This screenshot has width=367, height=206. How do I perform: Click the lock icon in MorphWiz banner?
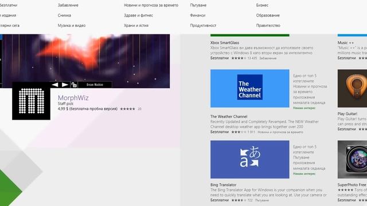pyautogui.click(x=74, y=85)
